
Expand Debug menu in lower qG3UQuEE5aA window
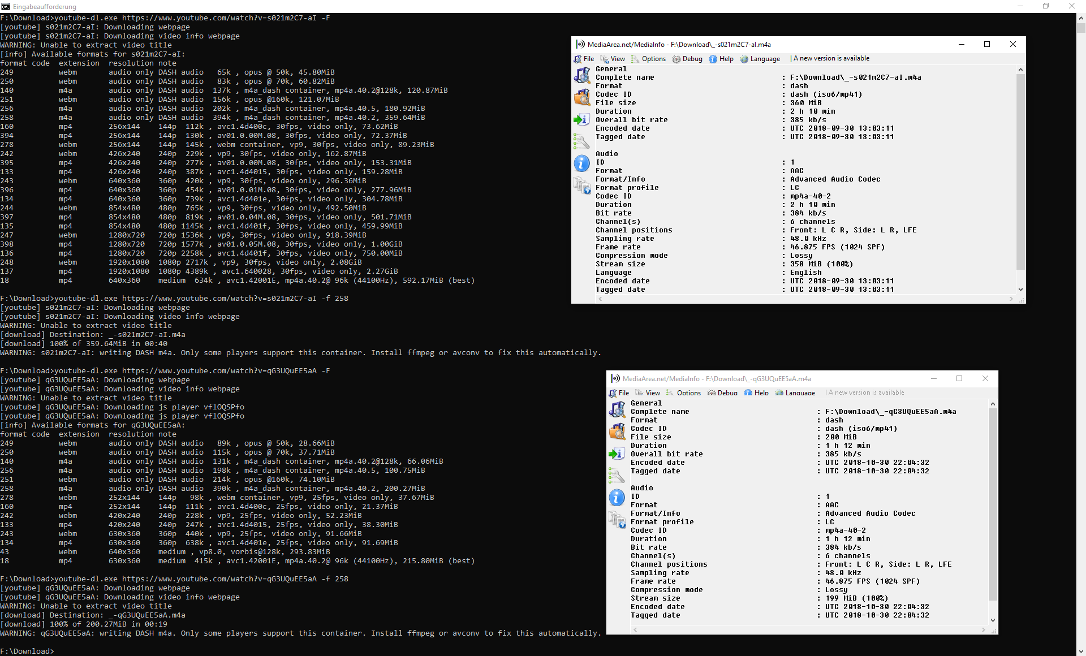727,393
